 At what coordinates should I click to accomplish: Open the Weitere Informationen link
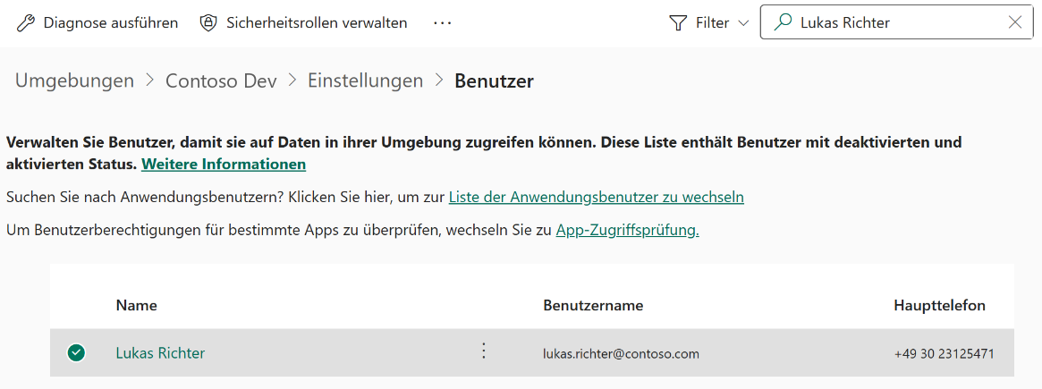point(224,164)
